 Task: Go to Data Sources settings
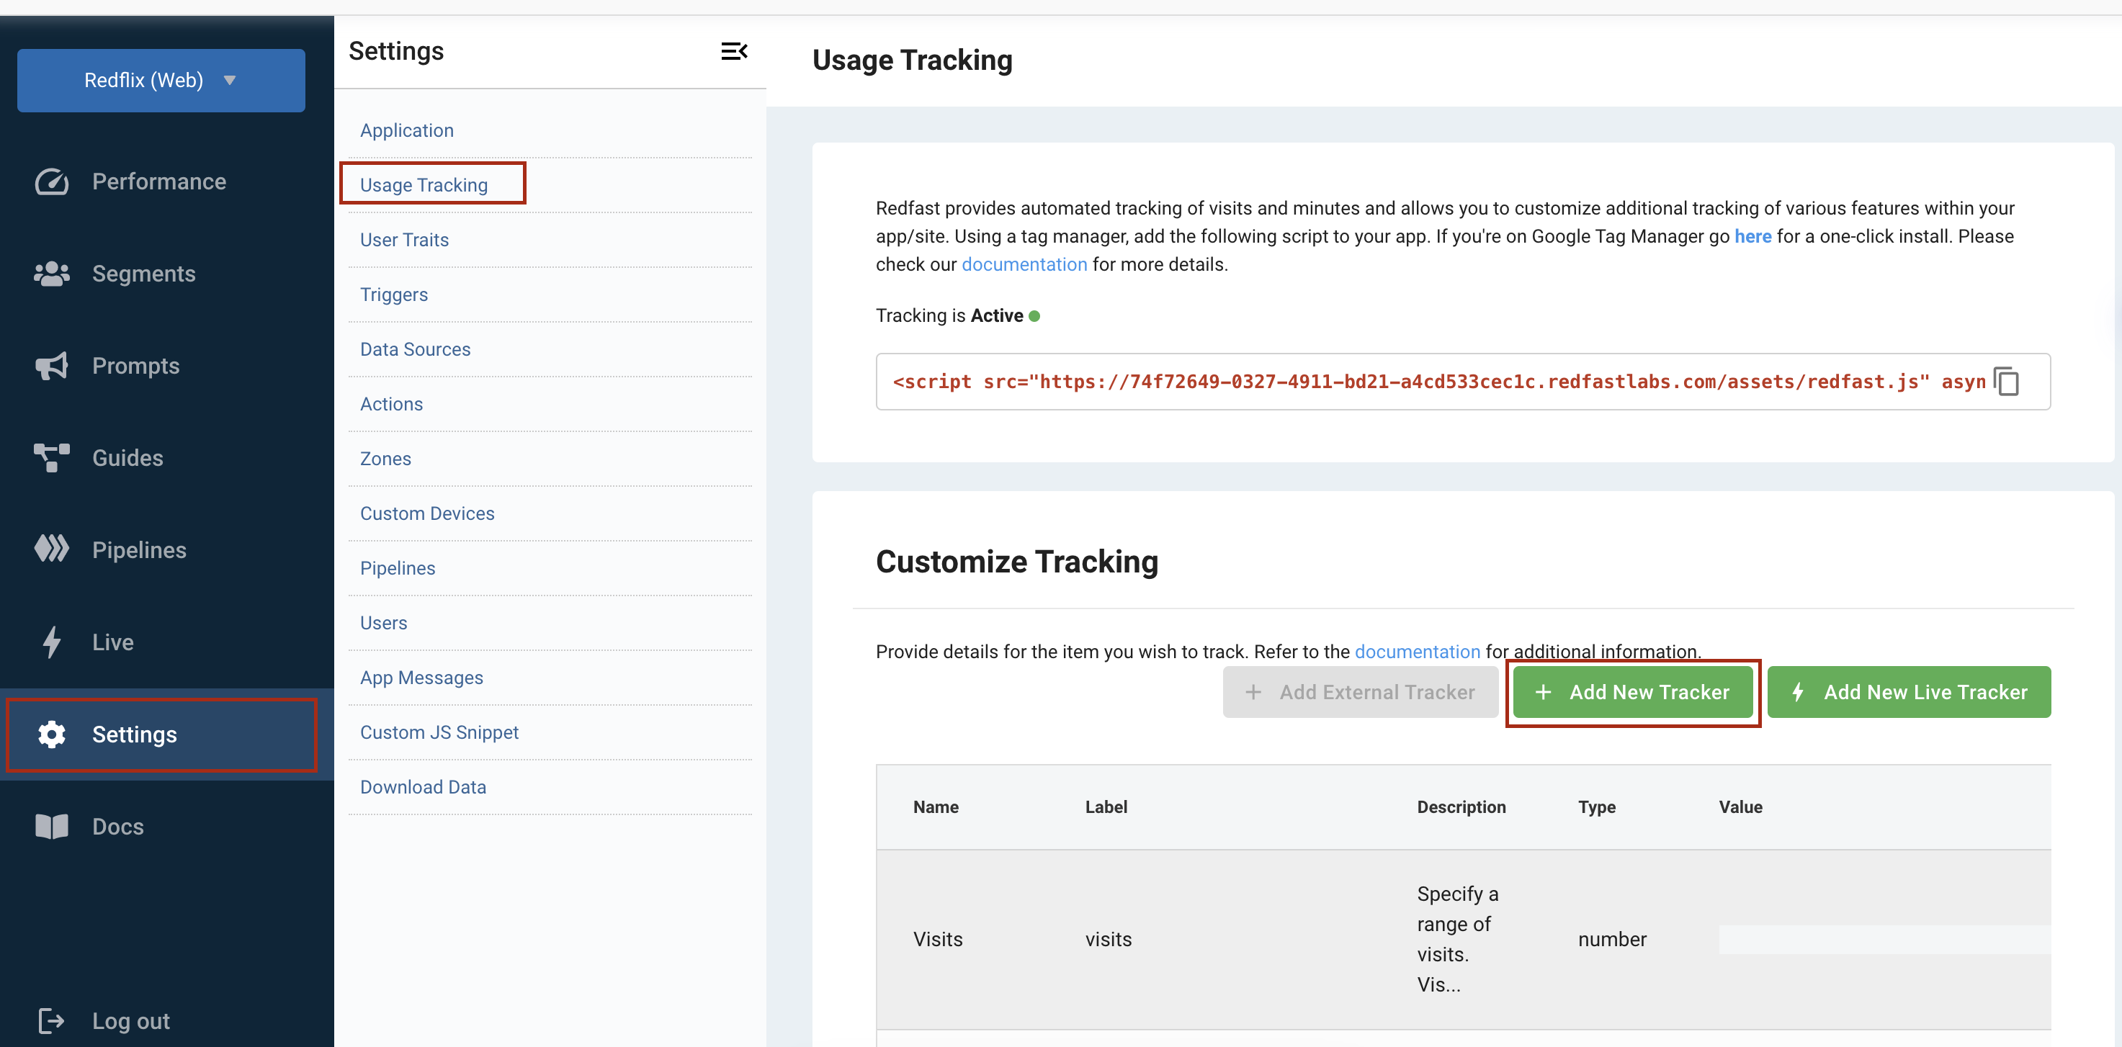click(x=415, y=349)
